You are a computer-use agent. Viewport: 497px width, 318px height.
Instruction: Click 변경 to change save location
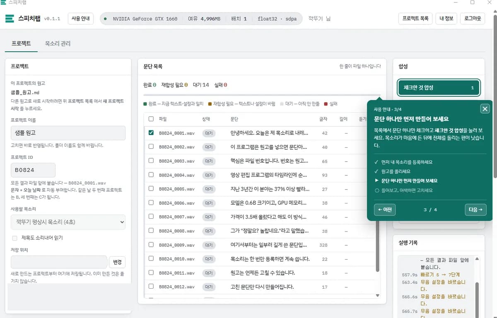coord(118,262)
